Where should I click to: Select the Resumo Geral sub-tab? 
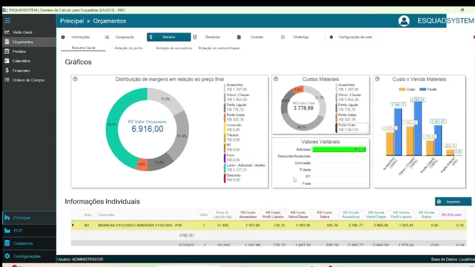pos(83,48)
